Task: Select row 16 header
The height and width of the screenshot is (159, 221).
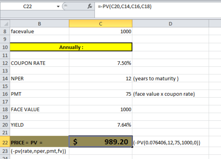Action: click(x=5, y=94)
